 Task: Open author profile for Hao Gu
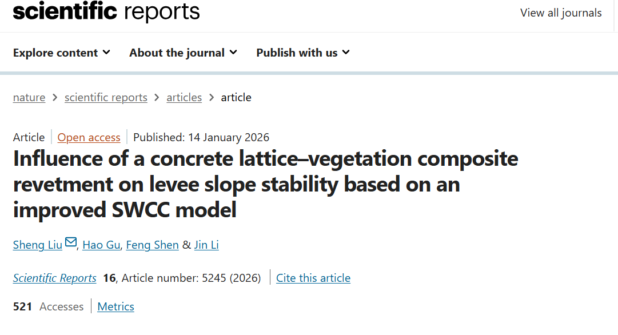(x=101, y=245)
